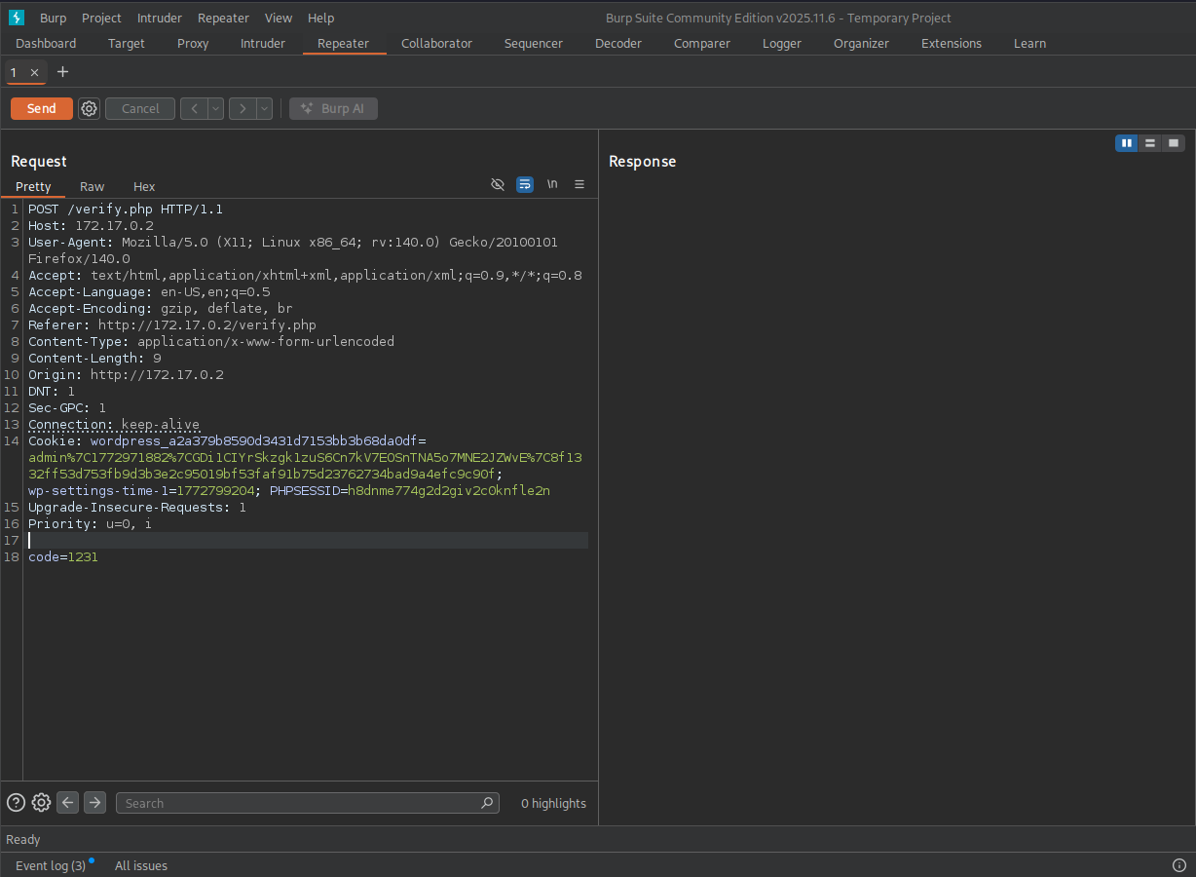Switch to the Intruder tab
1196x877 pixels.
263,44
